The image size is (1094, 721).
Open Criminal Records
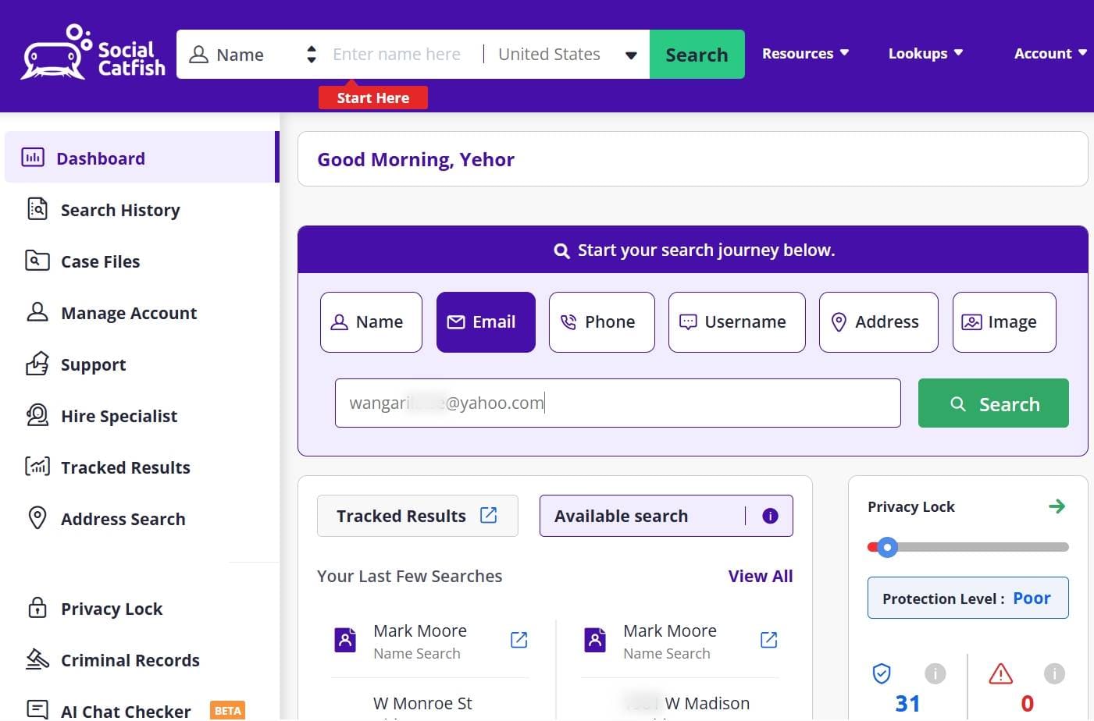coord(130,660)
